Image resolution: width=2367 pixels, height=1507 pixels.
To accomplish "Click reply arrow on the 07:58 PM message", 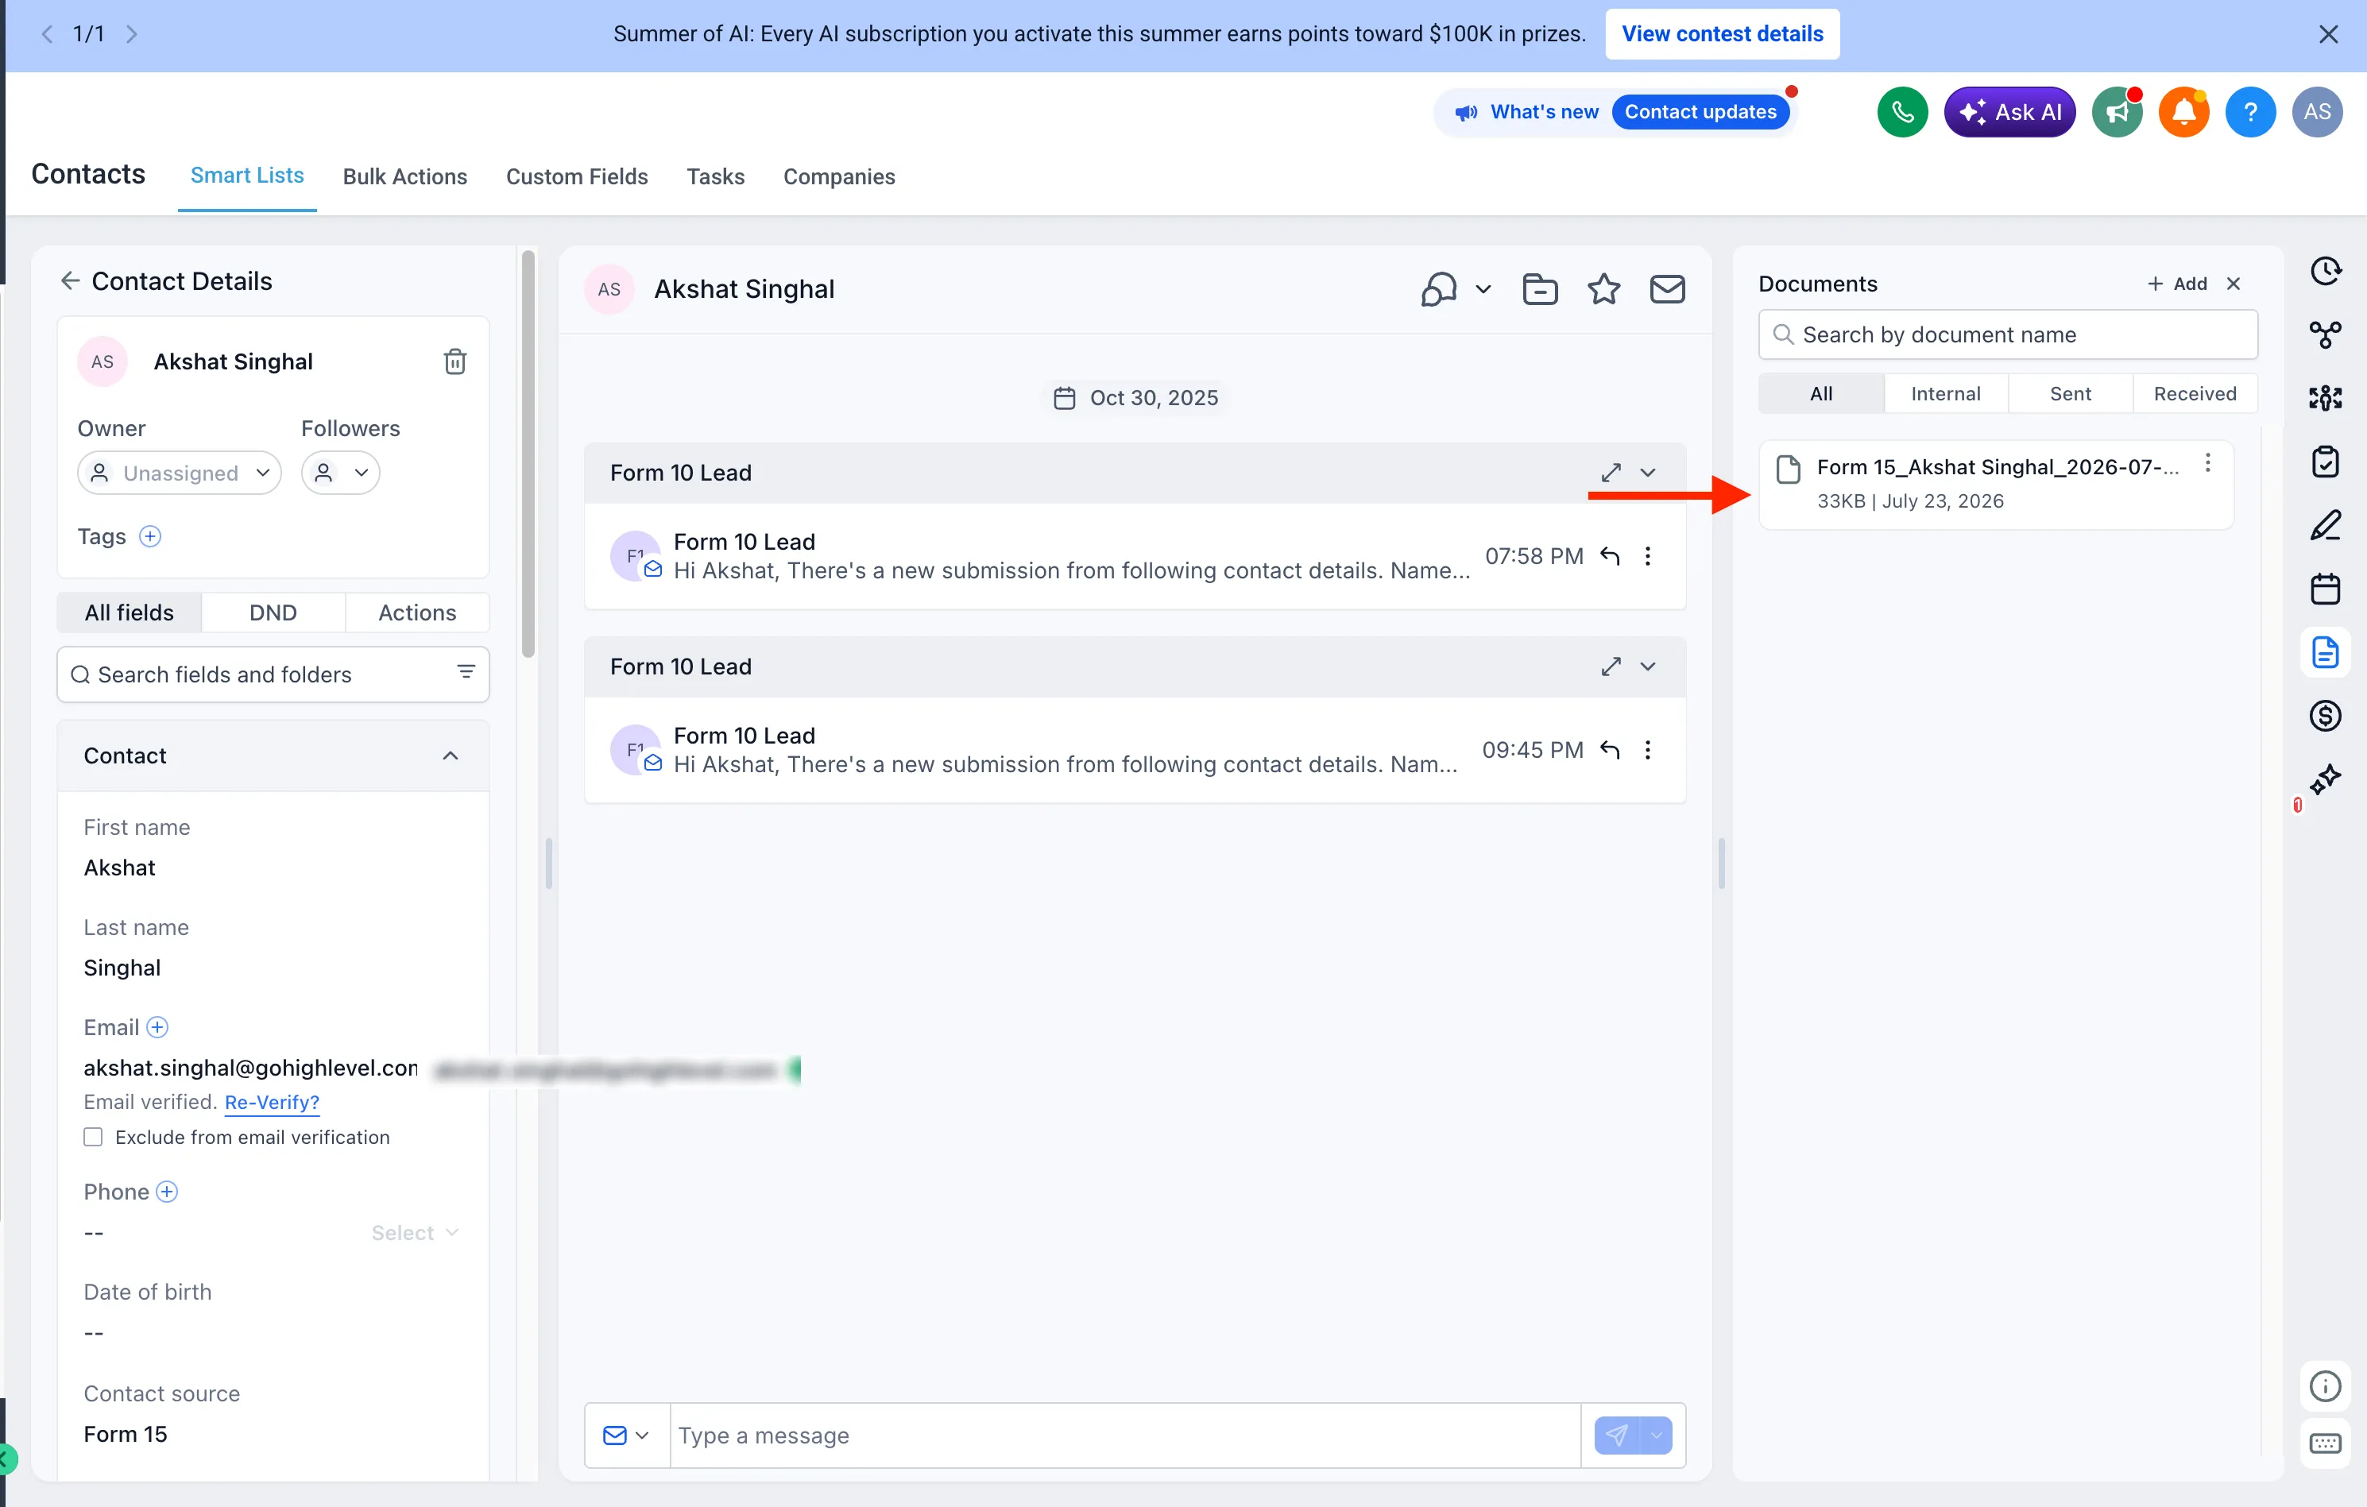I will coord(1609,556).
